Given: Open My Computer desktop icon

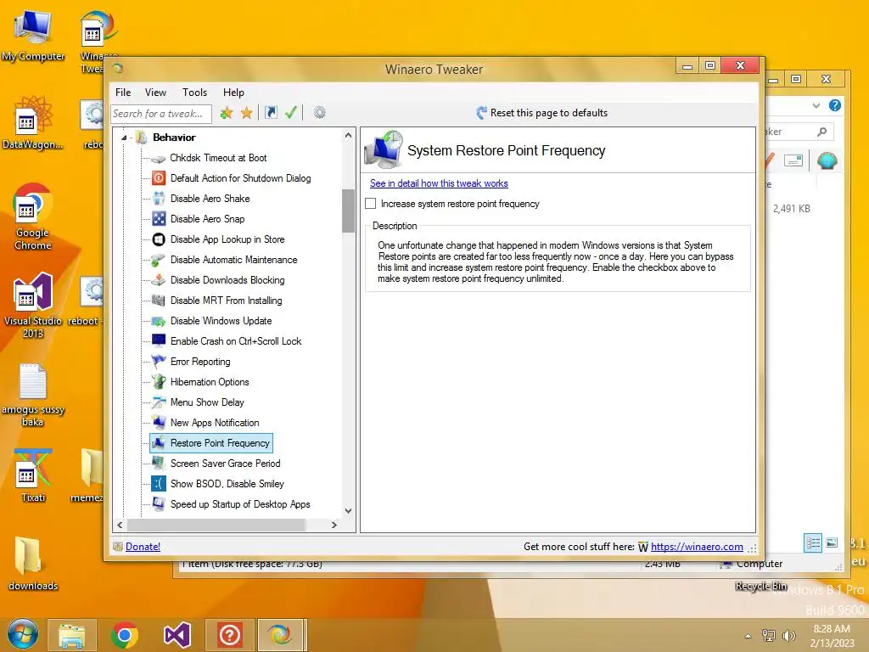Looking at the screenshot, I should click(33, 36).
